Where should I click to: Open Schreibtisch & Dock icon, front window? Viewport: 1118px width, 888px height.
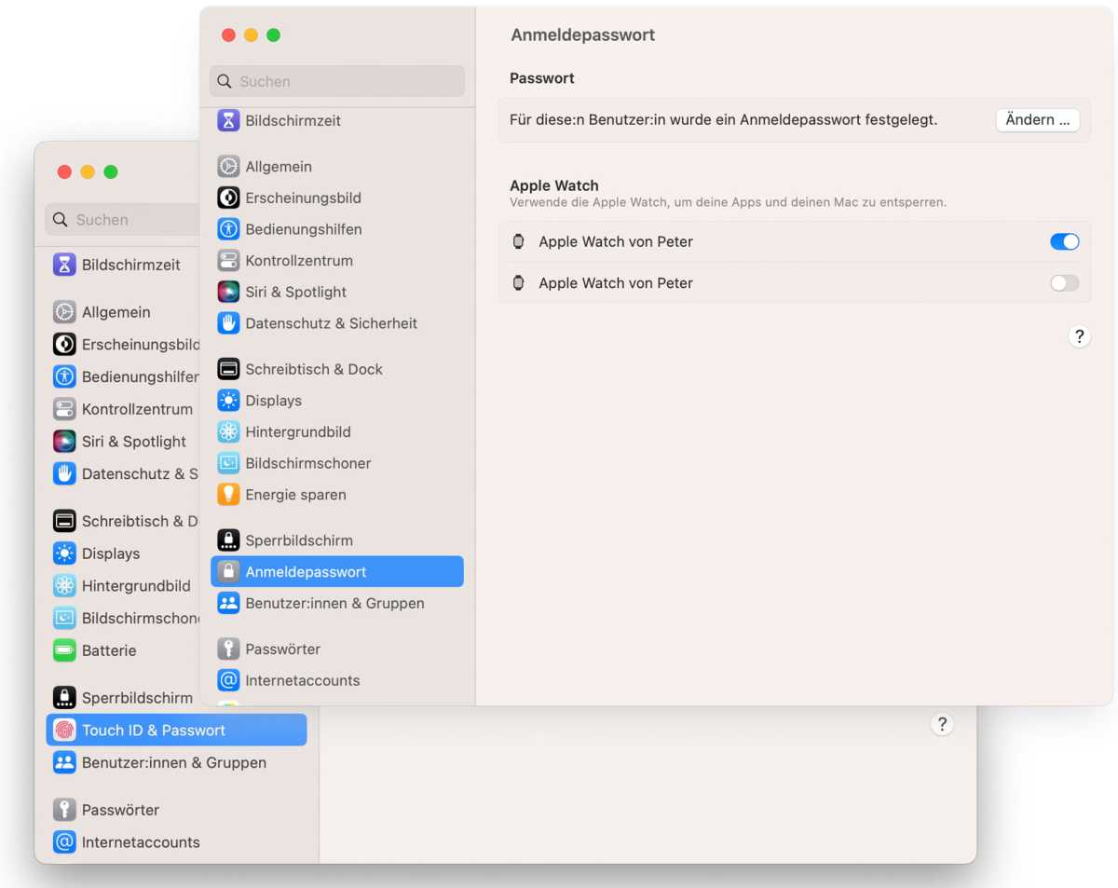point(228,369)
